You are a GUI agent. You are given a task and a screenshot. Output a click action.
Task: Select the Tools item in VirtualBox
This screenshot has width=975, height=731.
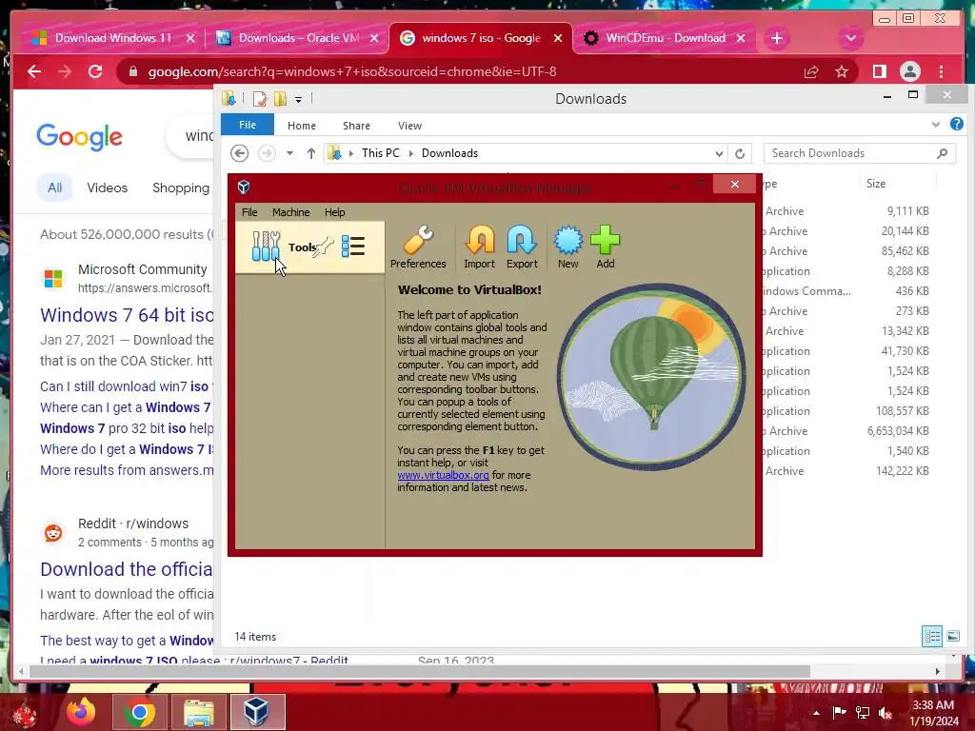309,247
